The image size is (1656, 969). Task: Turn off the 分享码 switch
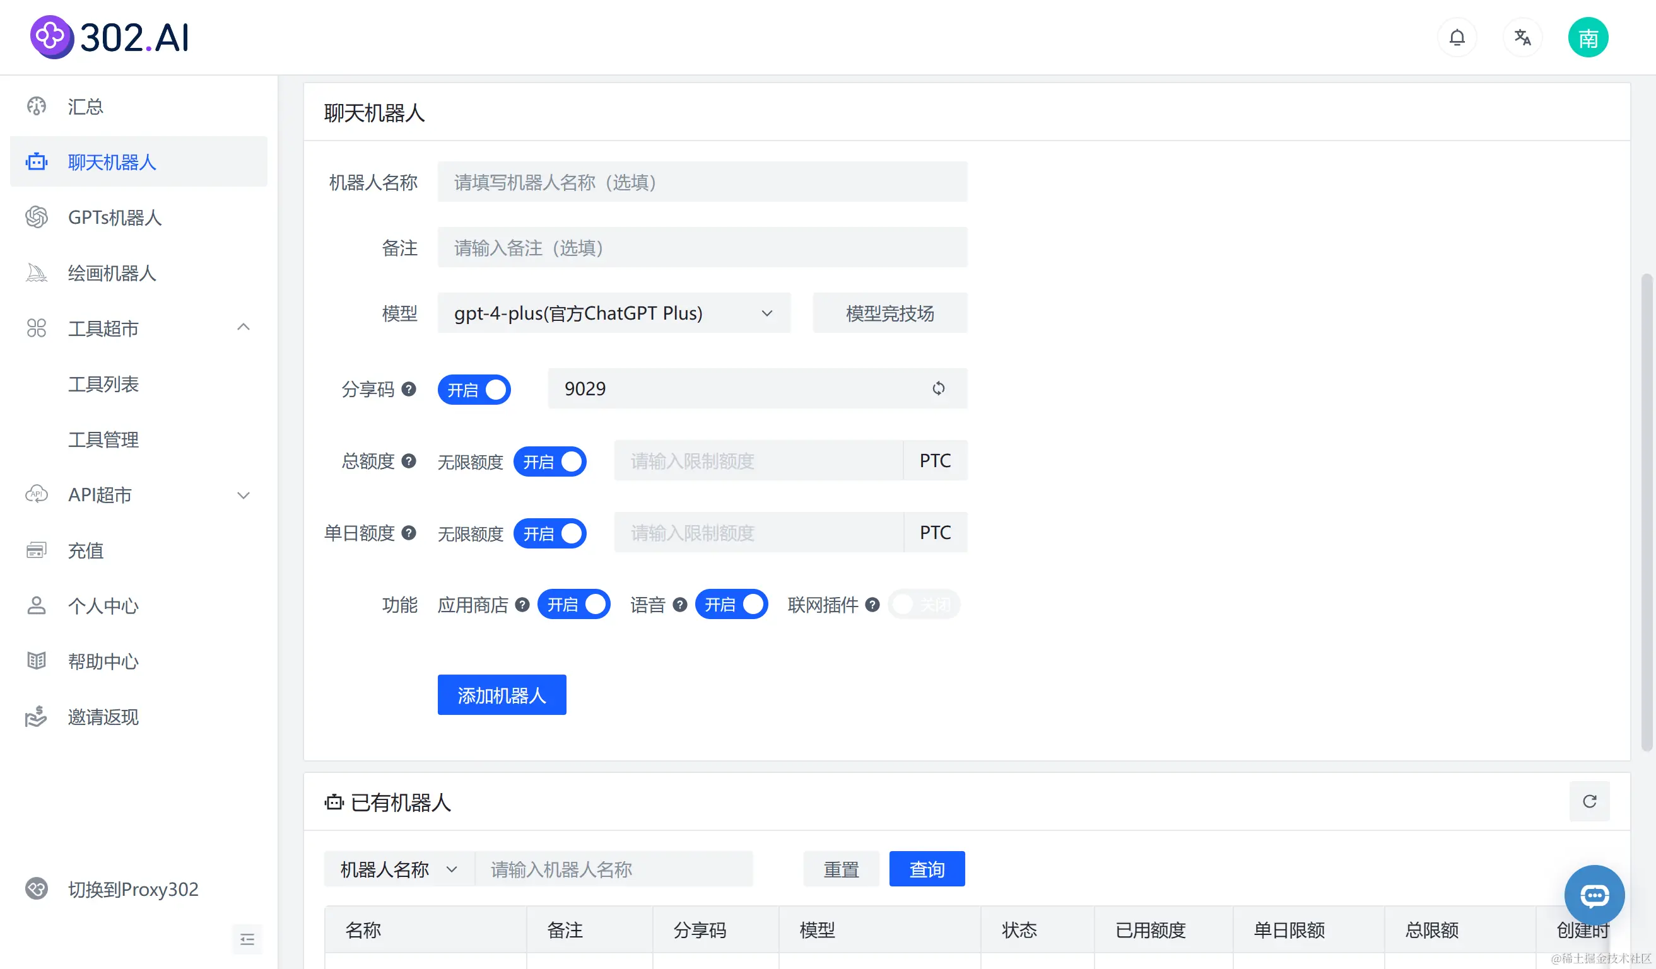(474, 390)
